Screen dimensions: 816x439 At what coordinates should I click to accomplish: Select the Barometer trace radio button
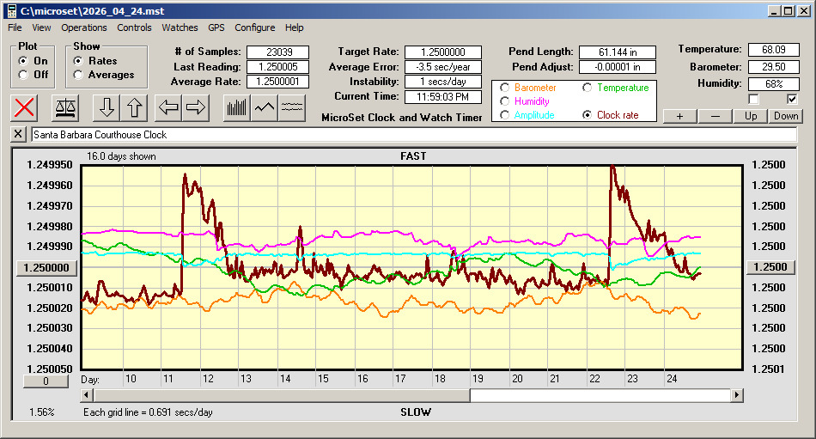click(504, 88)
